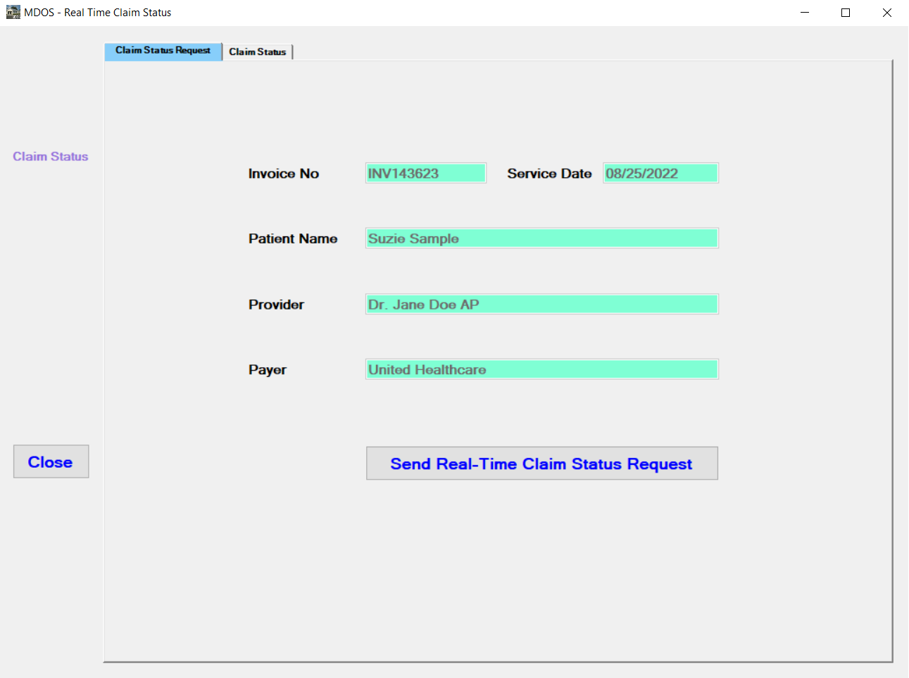Click the purple Claim Status sidebar label
Image resolution: width=909 pixels, height=678 pixels.
[x=50, y=156]
